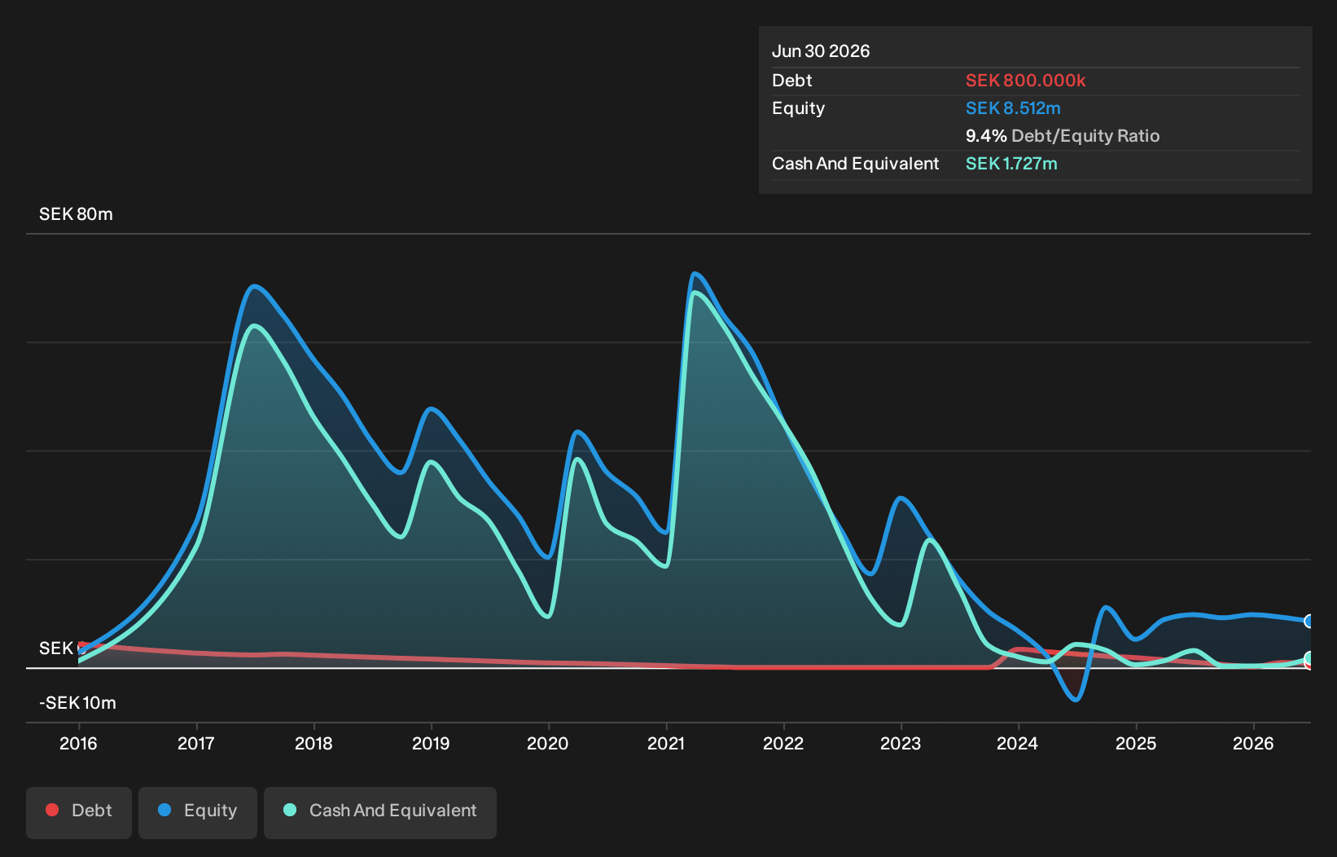Click the SEK 8.512m equity value
The width and height of the screenshot is (1337, 857).
[1013, 108]
